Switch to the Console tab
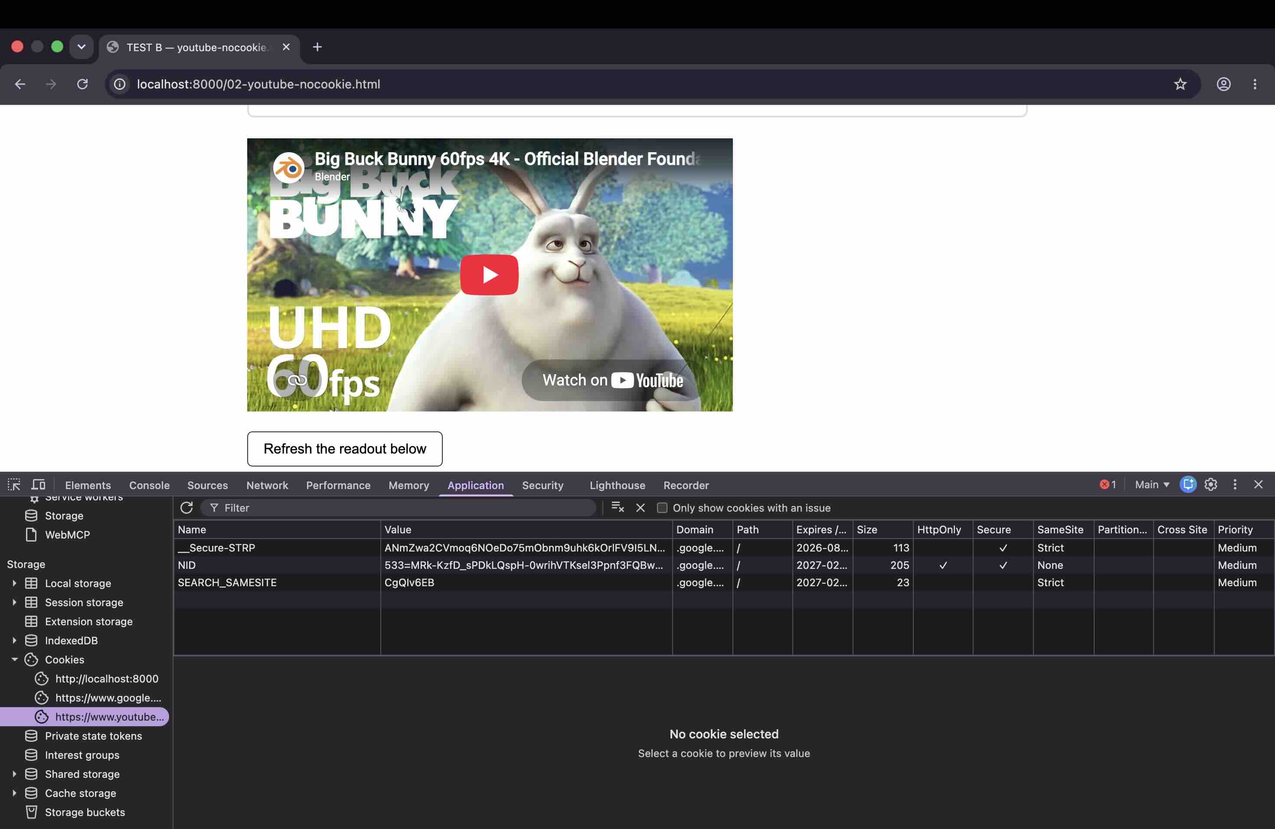 [150, 485]
